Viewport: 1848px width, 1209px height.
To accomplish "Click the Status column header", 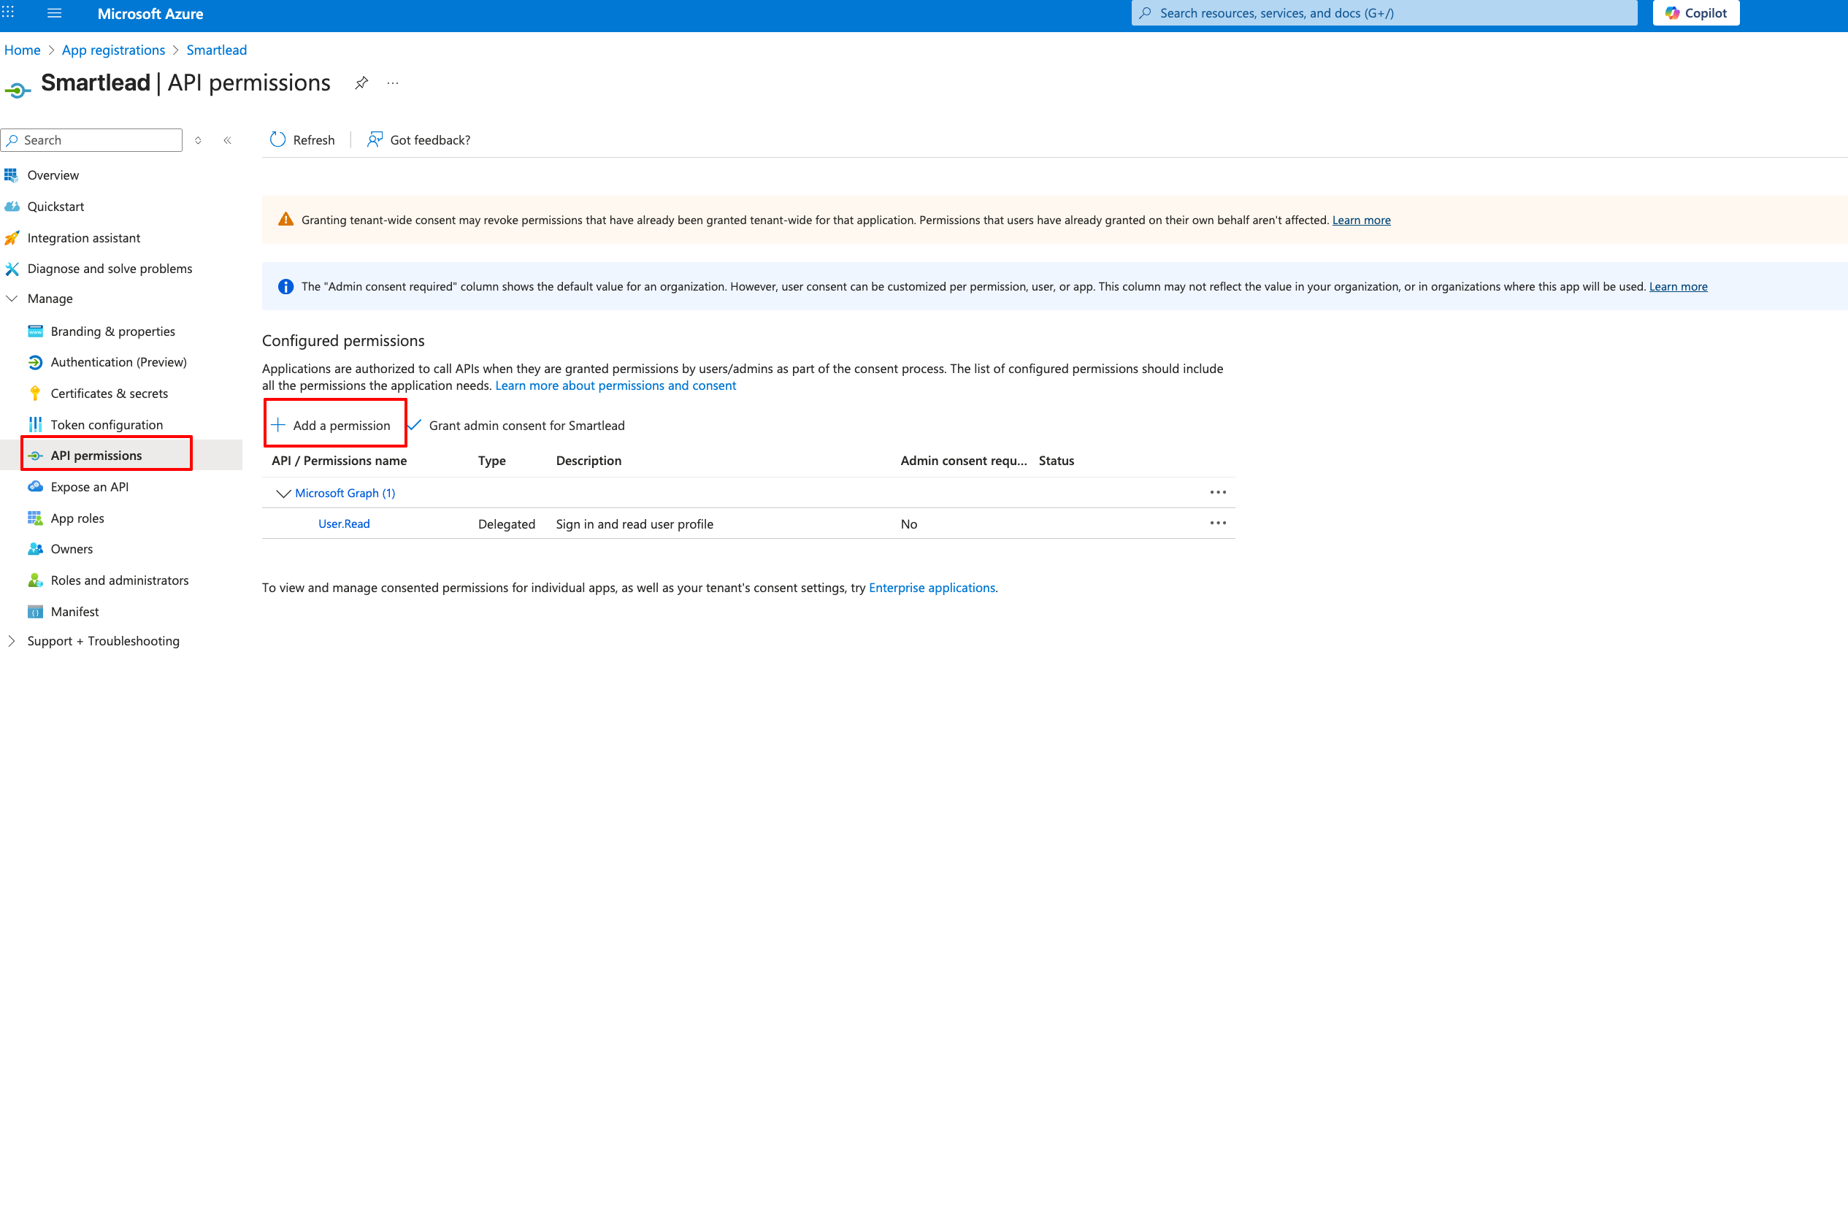I will 1056,461.
